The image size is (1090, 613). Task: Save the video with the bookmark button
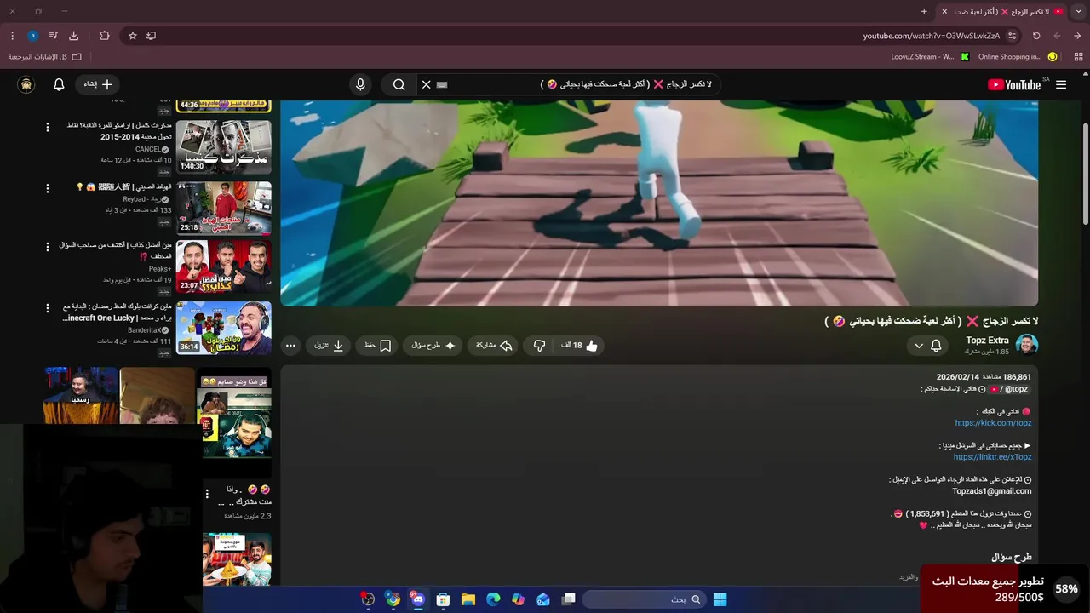coord(376,345)
